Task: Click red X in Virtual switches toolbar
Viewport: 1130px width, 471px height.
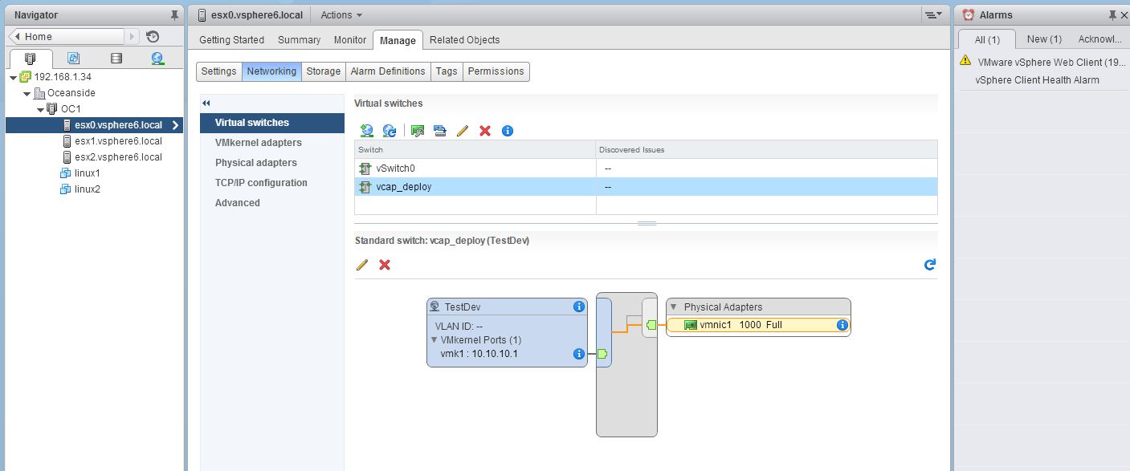Action: [x=485, y=131]
